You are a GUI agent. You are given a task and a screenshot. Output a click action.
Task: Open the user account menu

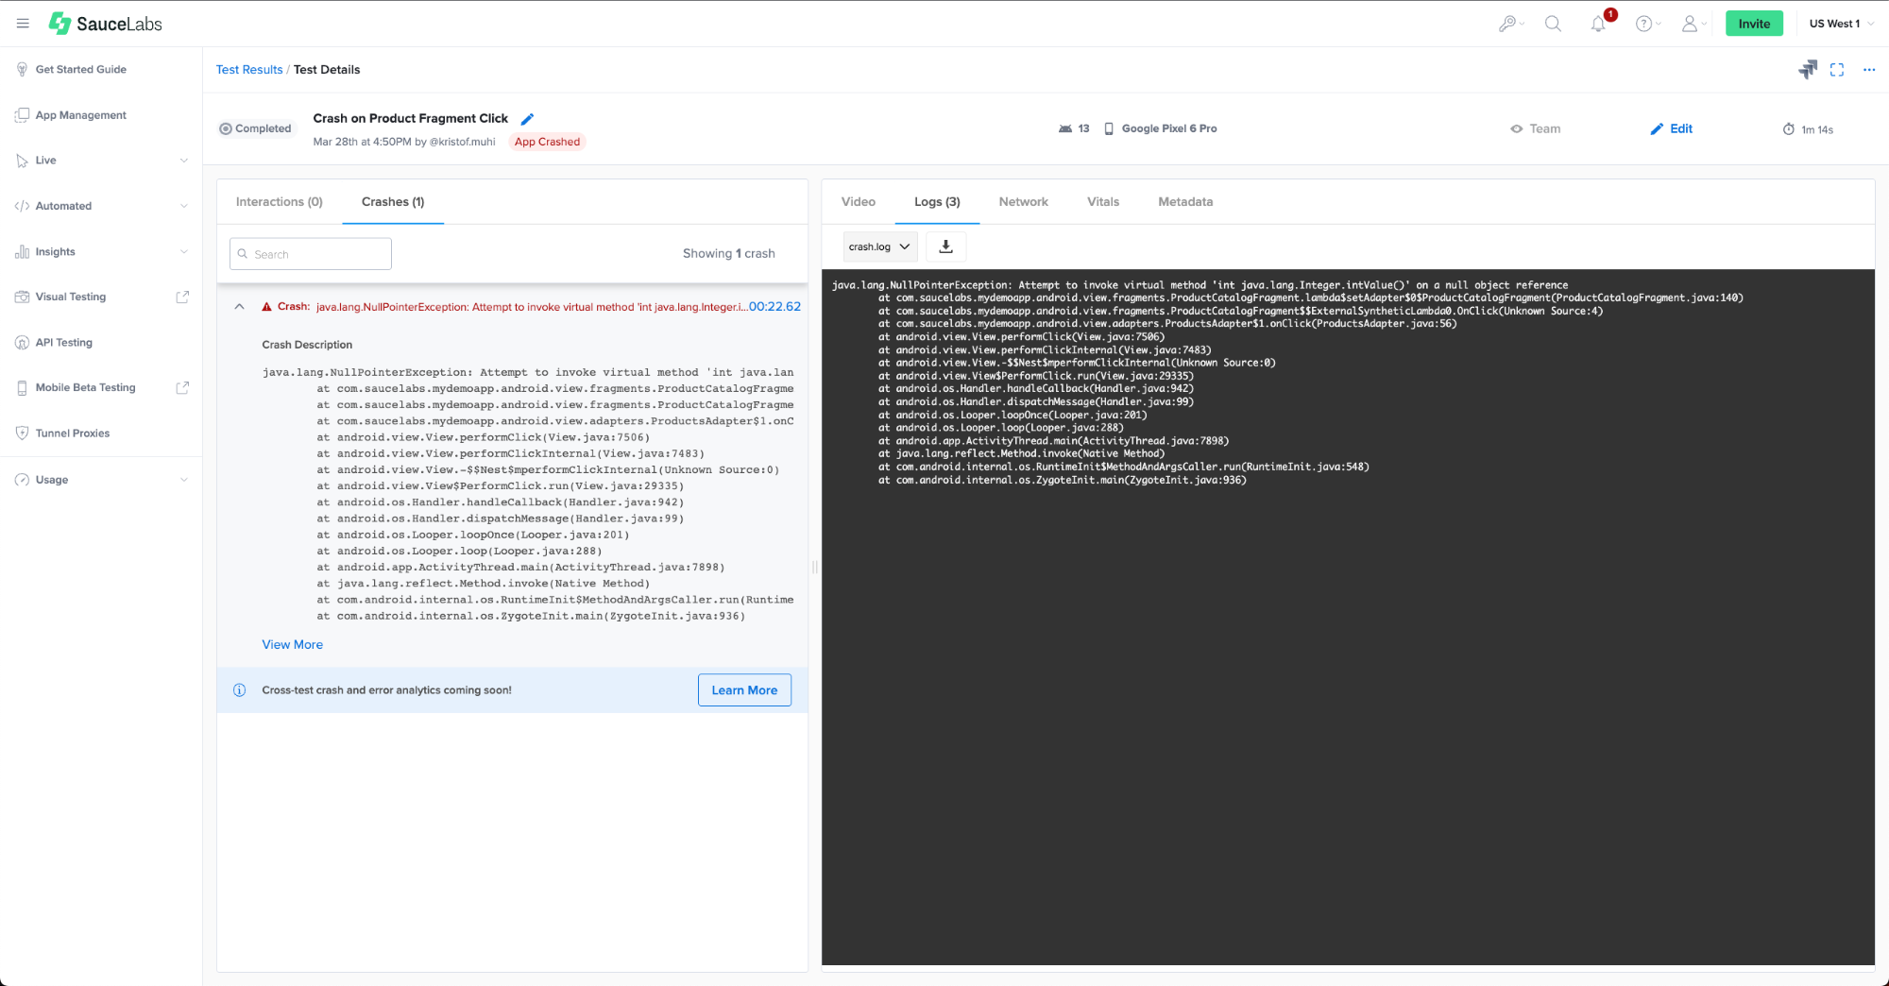click(1693, 24)
